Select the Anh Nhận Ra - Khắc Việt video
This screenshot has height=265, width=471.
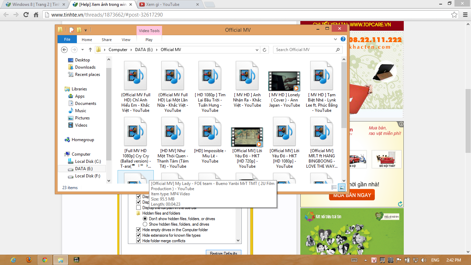pos(247,84)
